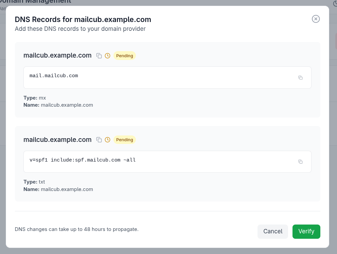Click the DNS Records dialog title
Image resolution: width=337 pixels, height=254 pixels.
pos(83,19)
